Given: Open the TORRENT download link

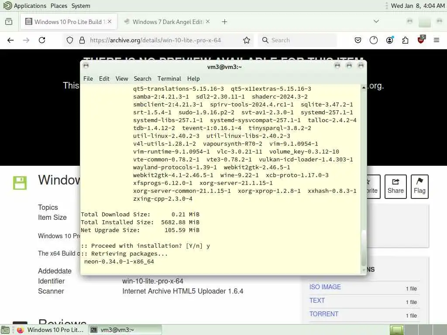Looking at the screenshot, I should pyautogui.click(x=324, y=314).
